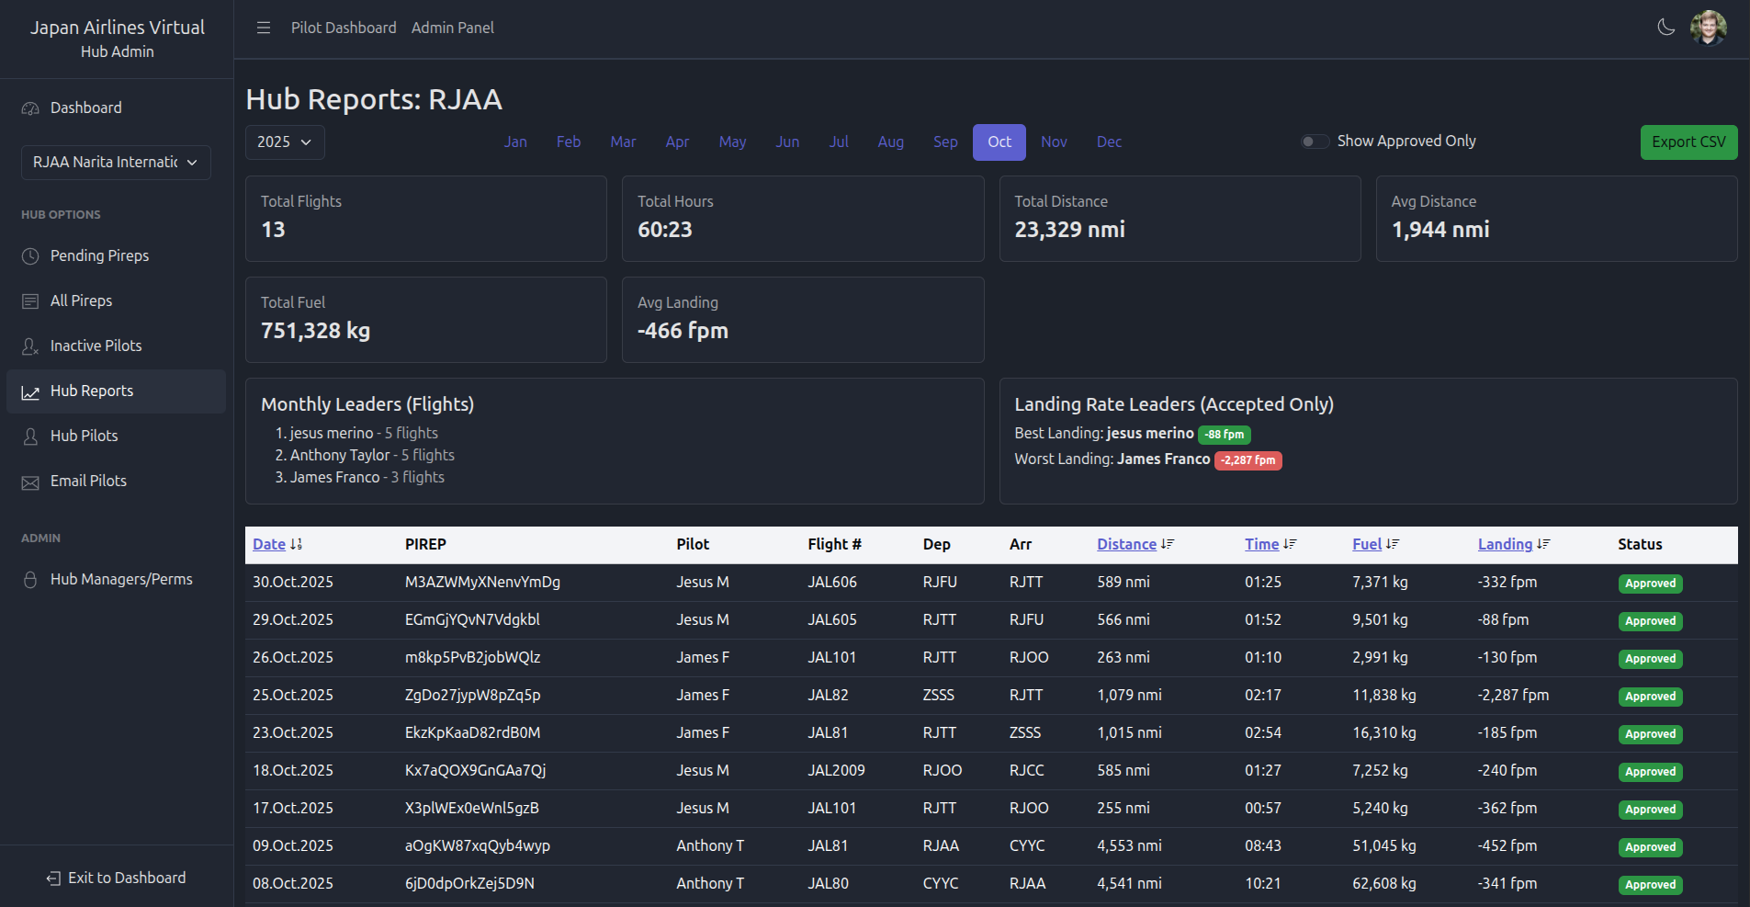1750x907 pixels.
Task: Click the All Pireps list icon
Action: pyautogui.click(x=30, y=301)
